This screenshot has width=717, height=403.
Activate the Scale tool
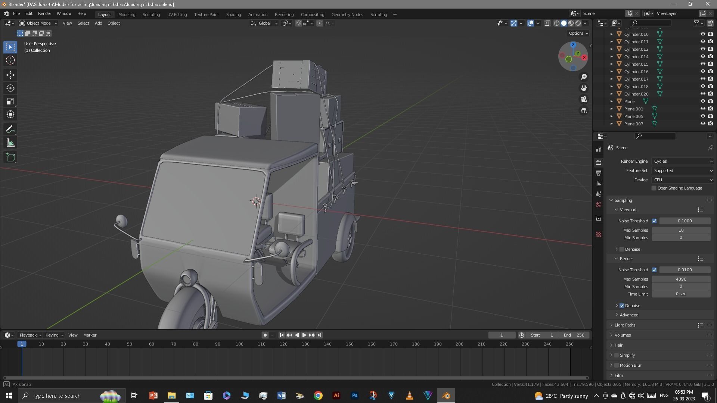pos(10,101)
